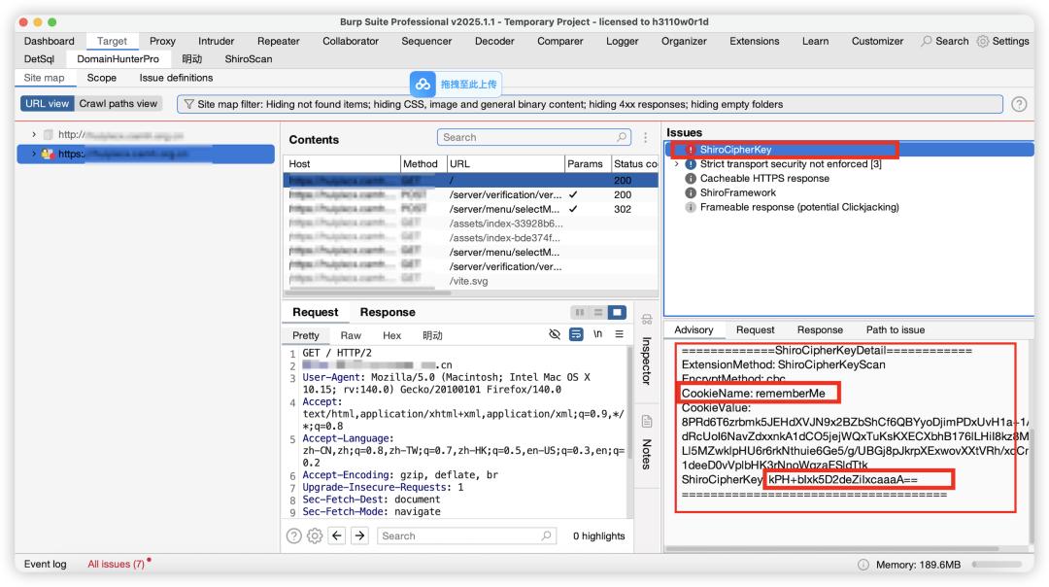Click the memory usage progress bar

pyautogui.click(x=997, y=565)
